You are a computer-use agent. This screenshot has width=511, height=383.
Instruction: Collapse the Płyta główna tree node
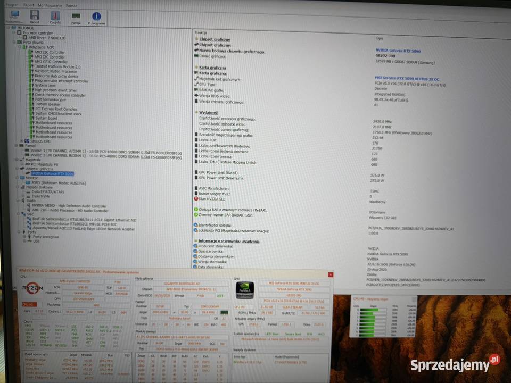pyautogui.click(x=14, y=42)
